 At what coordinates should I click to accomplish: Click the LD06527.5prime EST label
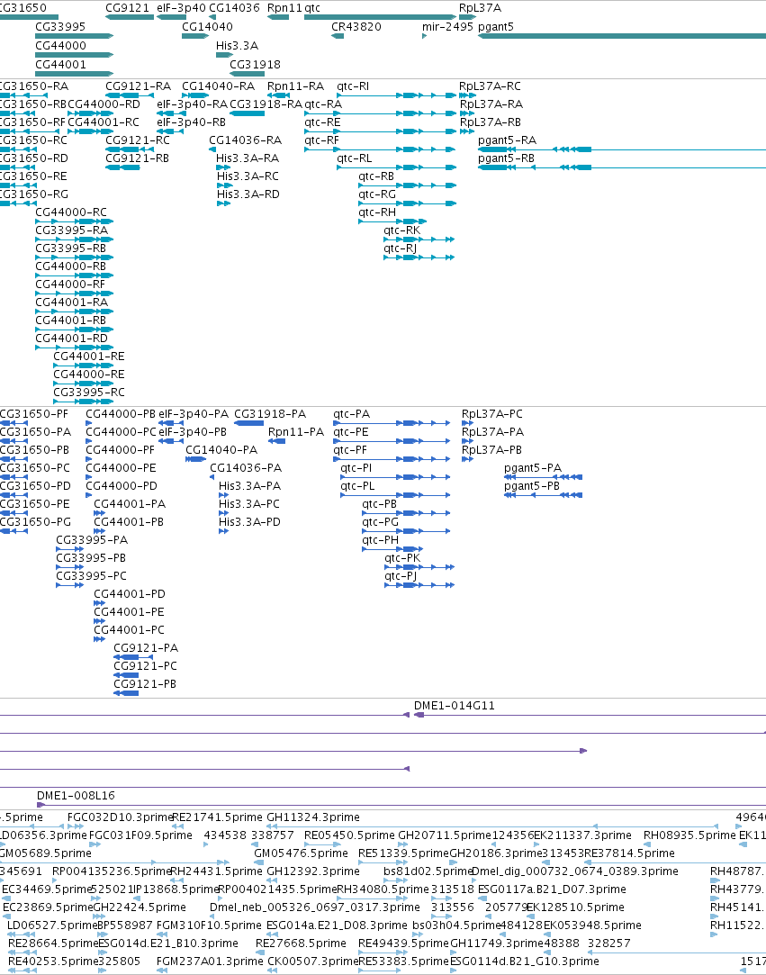pos(51,925)
